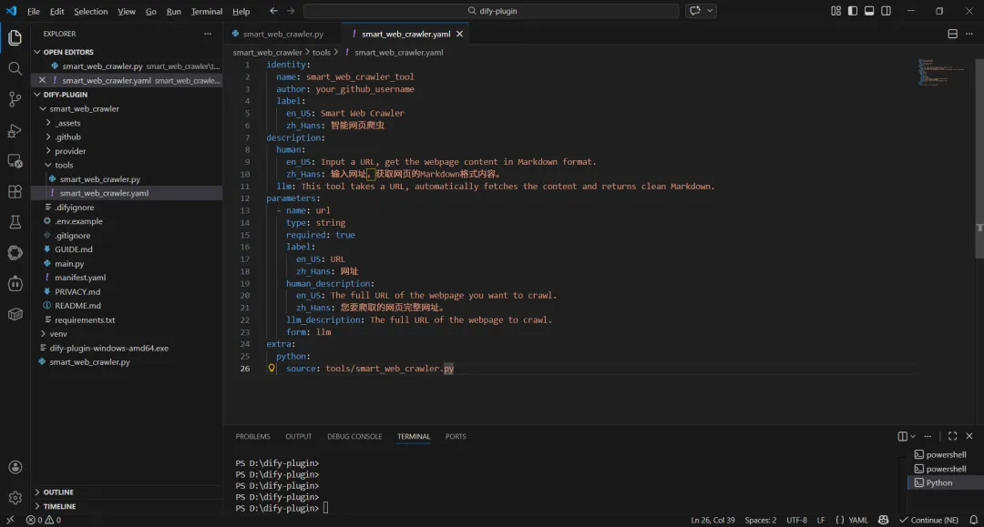Click Copilot status icon in status bar
This screenshot has height=527, width=984.
[x=884, y=520]
